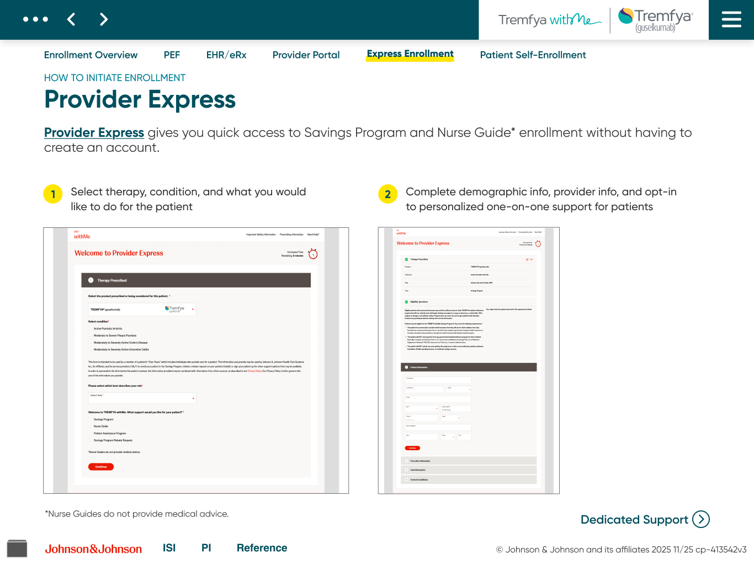The image size is (754, 565).
Task: Click the Tremfya withMe logo
Action: tap(549, 20)
